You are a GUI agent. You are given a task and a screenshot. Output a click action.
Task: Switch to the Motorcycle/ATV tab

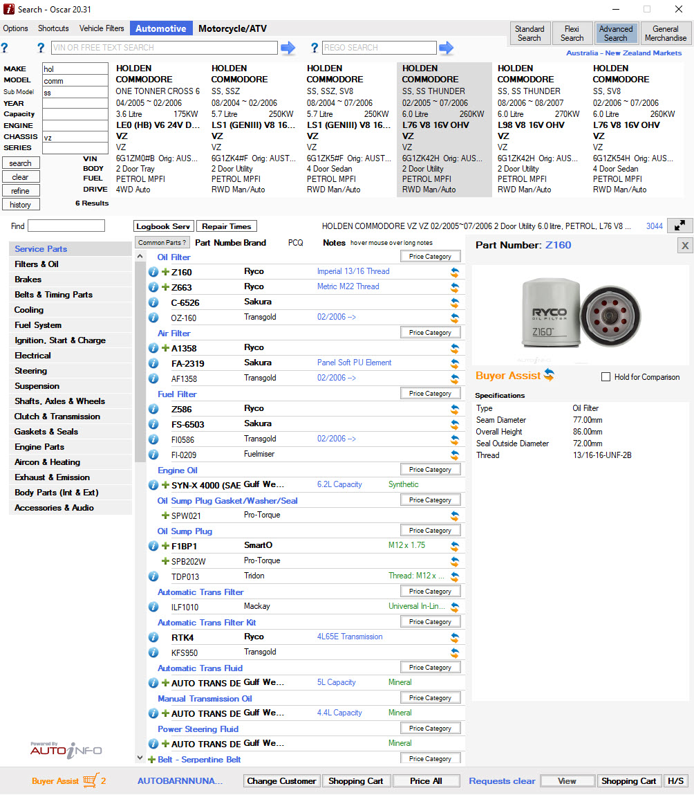[x=232, y=28]
